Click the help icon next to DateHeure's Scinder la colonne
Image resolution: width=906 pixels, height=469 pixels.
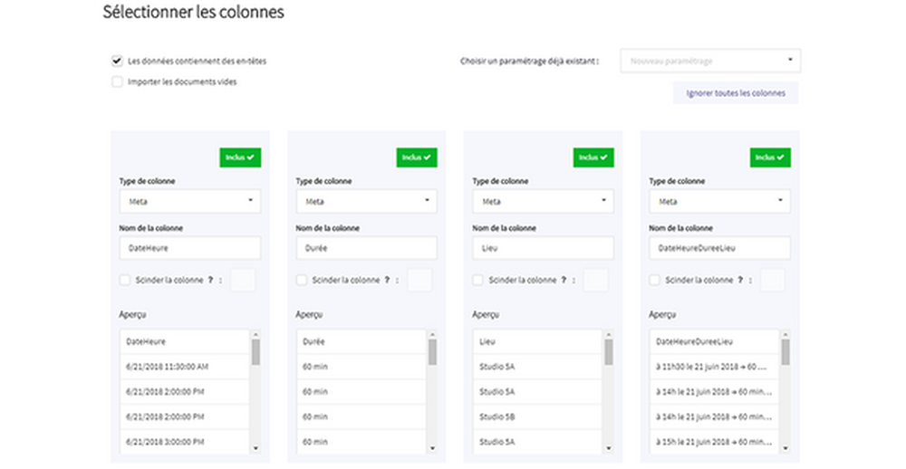[x=210, y=281]
